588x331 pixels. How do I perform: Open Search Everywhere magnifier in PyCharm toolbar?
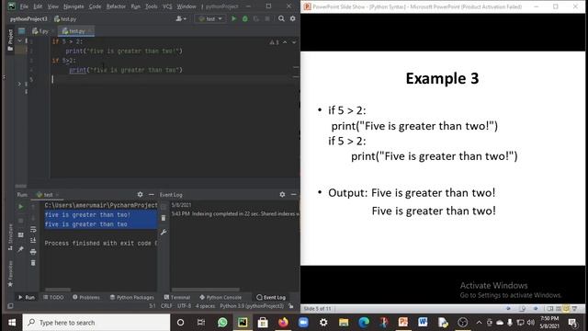(x=281, y=18)
